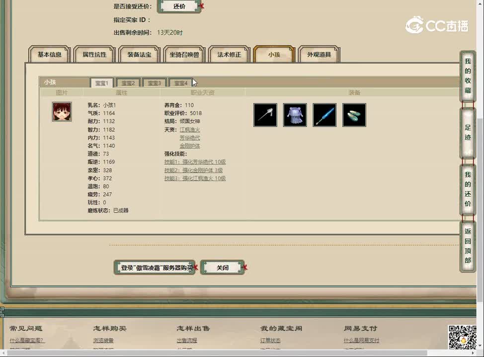Open the 出售流程 footer link
The width and height of the screenshot is (484, 357).
click(x=187, y=340)
